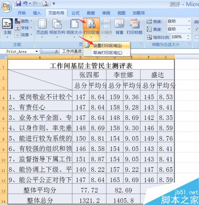Open 页边距 margins options
Screen dimensions: 199x205
point(42,28)
